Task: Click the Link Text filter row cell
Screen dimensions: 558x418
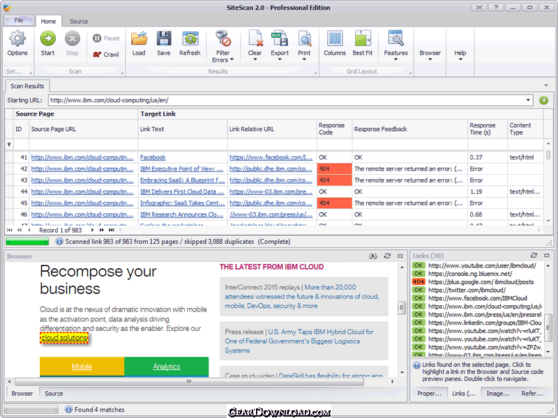Action: 183,144
